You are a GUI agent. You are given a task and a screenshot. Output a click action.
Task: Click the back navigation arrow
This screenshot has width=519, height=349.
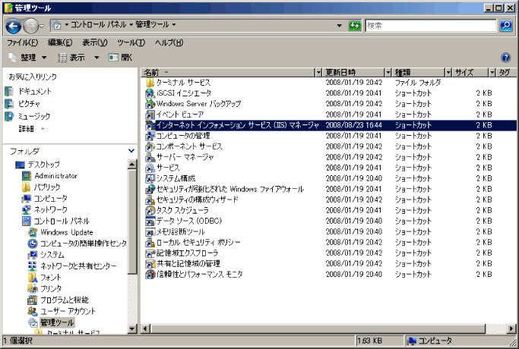tap(14, 26)
